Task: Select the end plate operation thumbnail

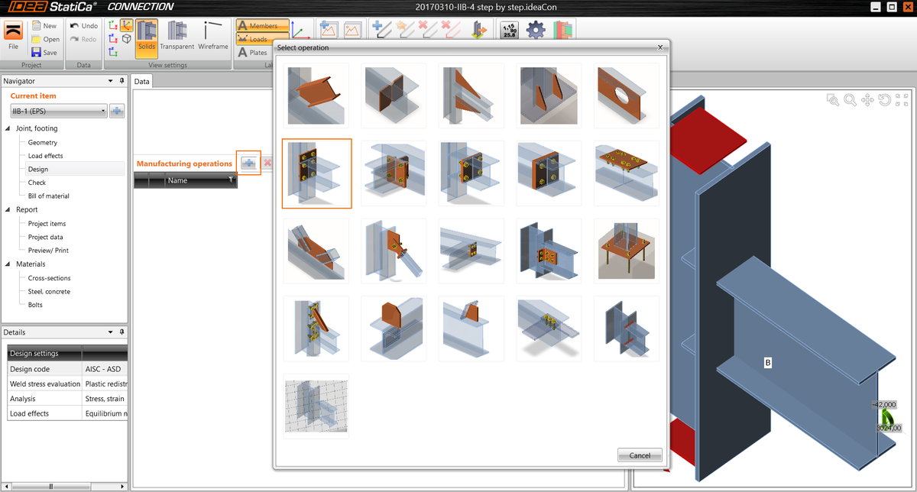Action: 316,173
